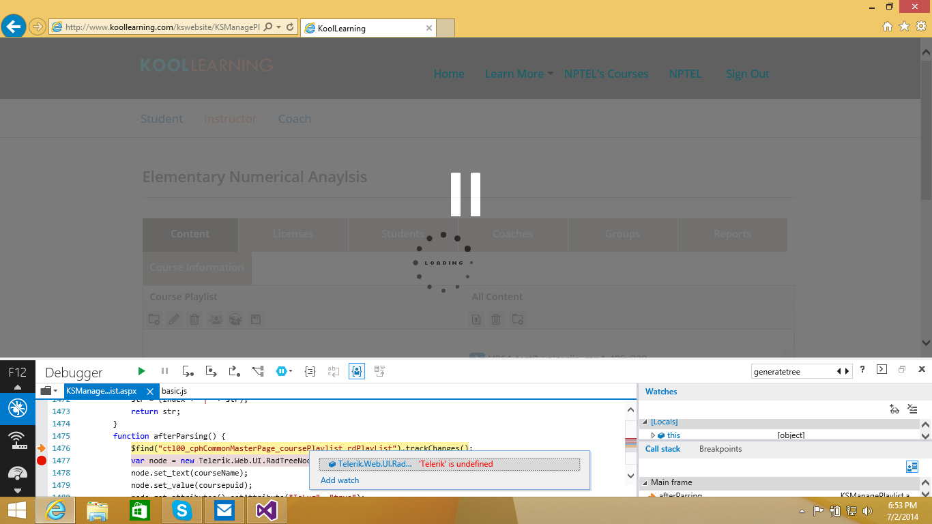Switch to the Call stack tab
Viewport: 932px width, 524px height.
coord(662,449)
